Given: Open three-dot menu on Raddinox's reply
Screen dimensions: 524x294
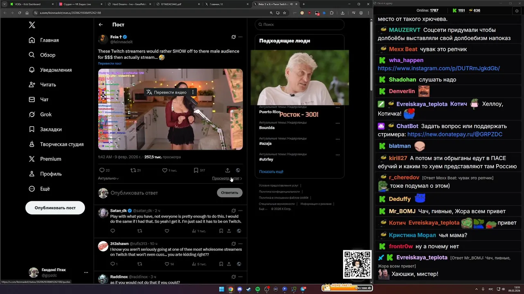Looking at the screenshot, I should click(240, 277).
